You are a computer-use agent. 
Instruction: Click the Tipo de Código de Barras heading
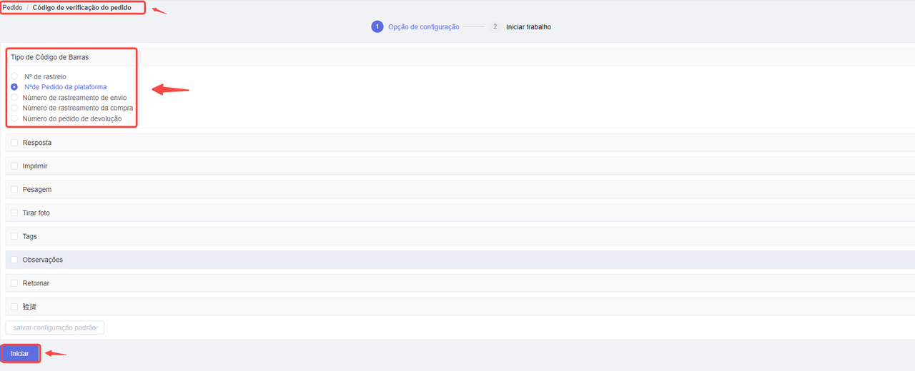50,57
